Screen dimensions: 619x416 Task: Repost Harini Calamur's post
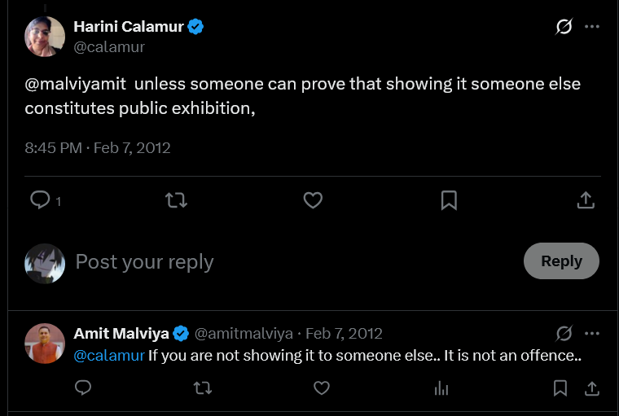[x=176, y=200]
